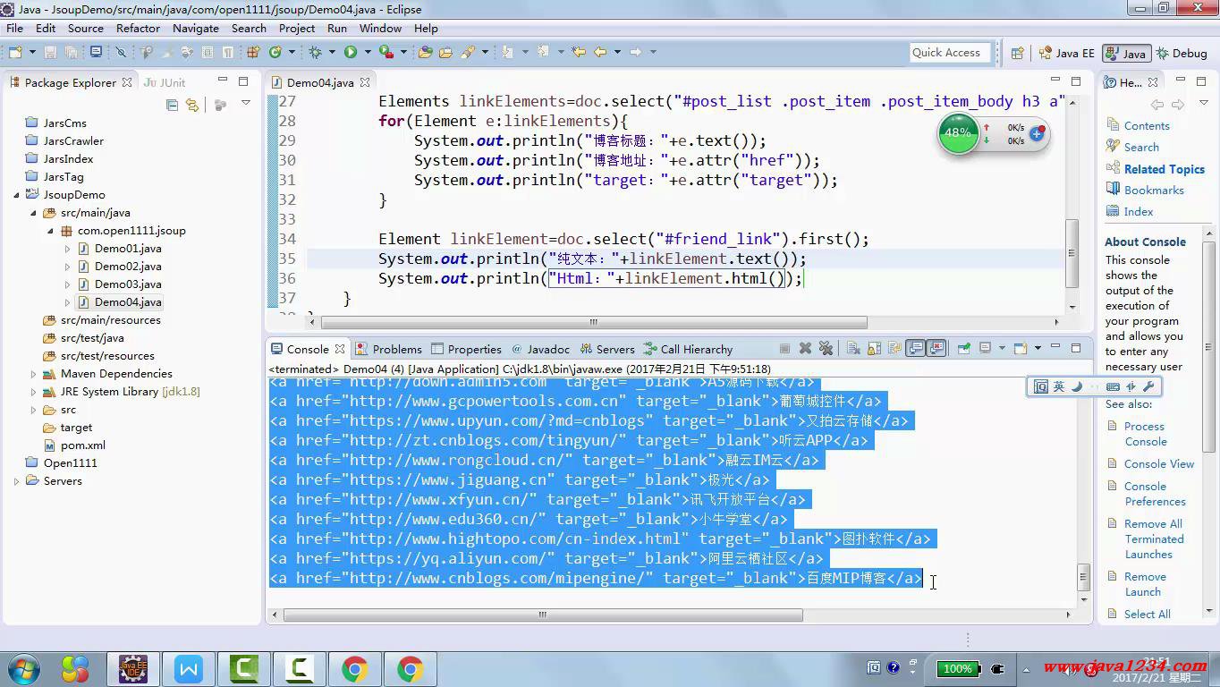Image resolution: width=1220 pixels, height=687 pixels.
Task: Open the Process Console help link
Action: [x=1146, y=434]
